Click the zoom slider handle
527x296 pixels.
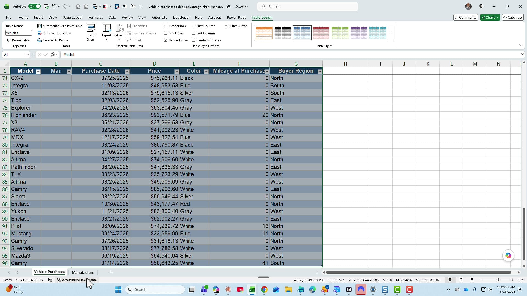498,280
